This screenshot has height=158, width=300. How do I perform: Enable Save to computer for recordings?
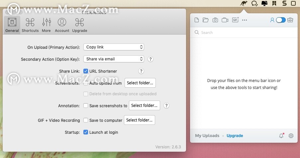86,120
